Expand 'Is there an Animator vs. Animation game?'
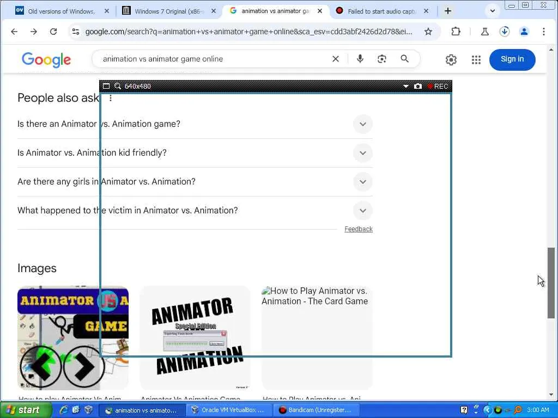Image resolution: width=558 pixels, height=418 pixels. 195,124
